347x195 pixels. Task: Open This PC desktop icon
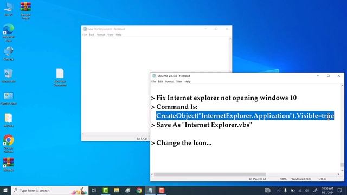(x=9, y=9)
